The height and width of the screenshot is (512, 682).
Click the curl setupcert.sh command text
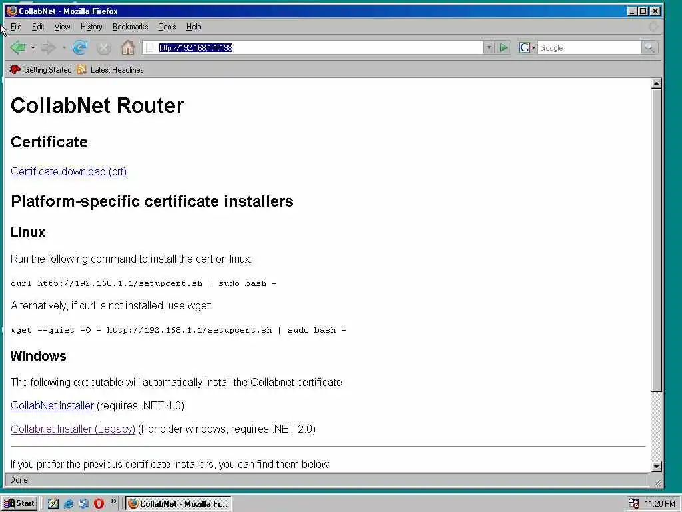click(x=144, y=283)
